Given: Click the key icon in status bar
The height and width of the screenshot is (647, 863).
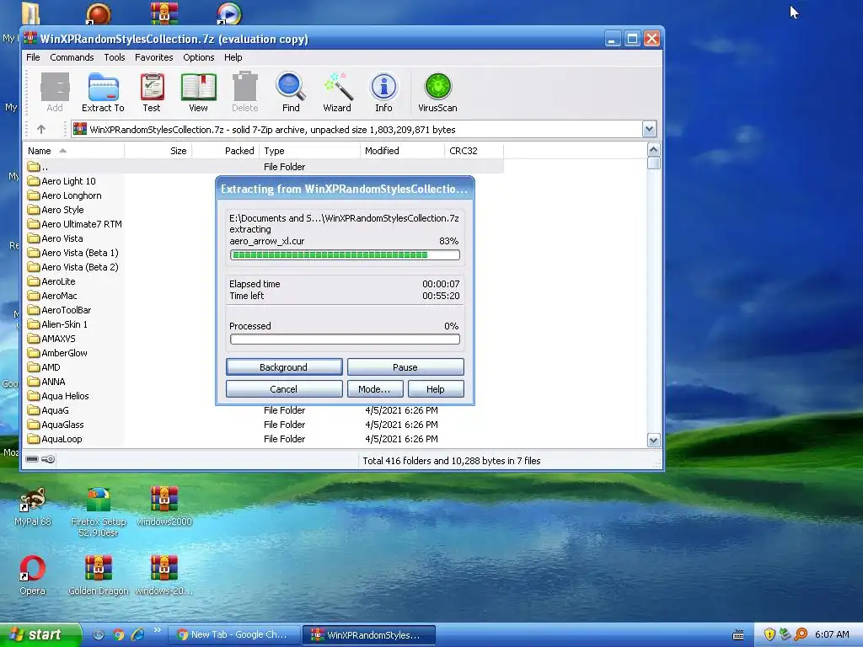Looking at the screenshot, I should 48,459.
